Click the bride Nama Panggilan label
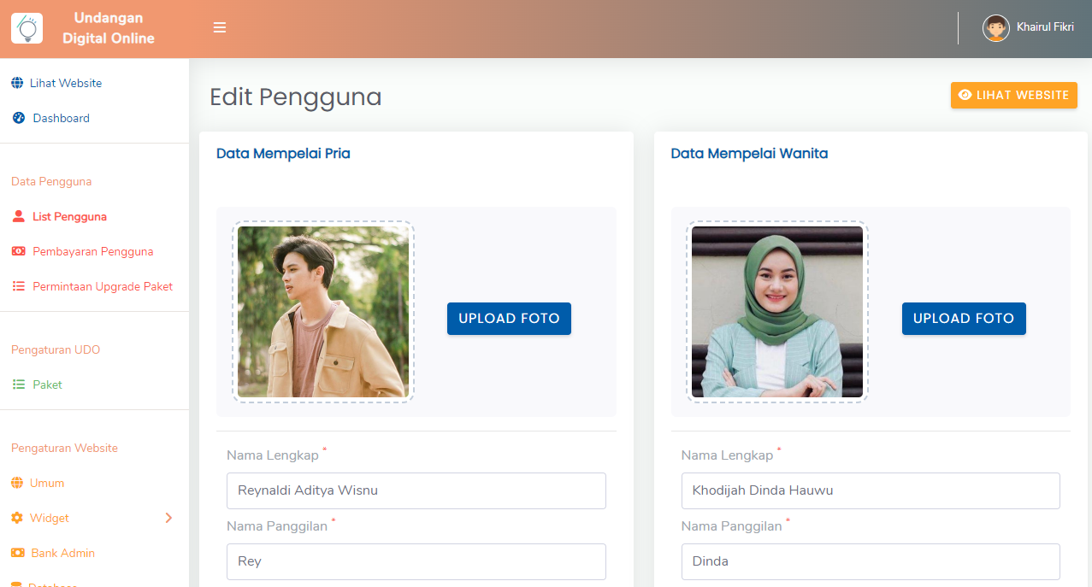The image size is (1092, 587). pos(731,526)
